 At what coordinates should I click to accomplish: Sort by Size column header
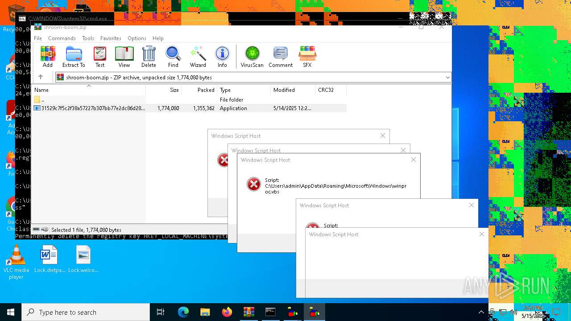point(164,90)
